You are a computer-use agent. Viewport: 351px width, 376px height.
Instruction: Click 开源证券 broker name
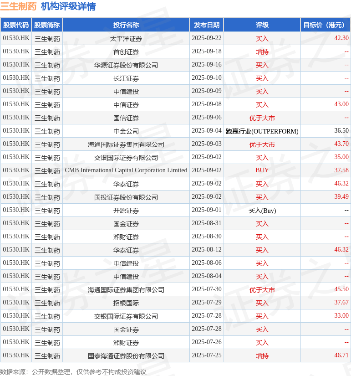(126, 210)
